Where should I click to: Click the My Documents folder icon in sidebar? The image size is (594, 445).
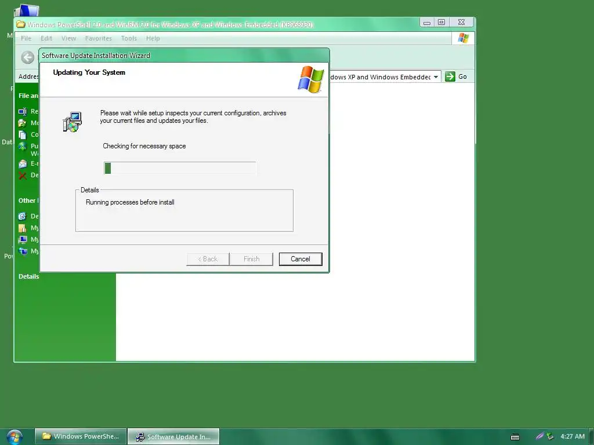(x=23, y=228)
